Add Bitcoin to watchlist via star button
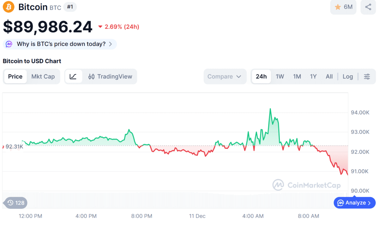 pos(343,7)
